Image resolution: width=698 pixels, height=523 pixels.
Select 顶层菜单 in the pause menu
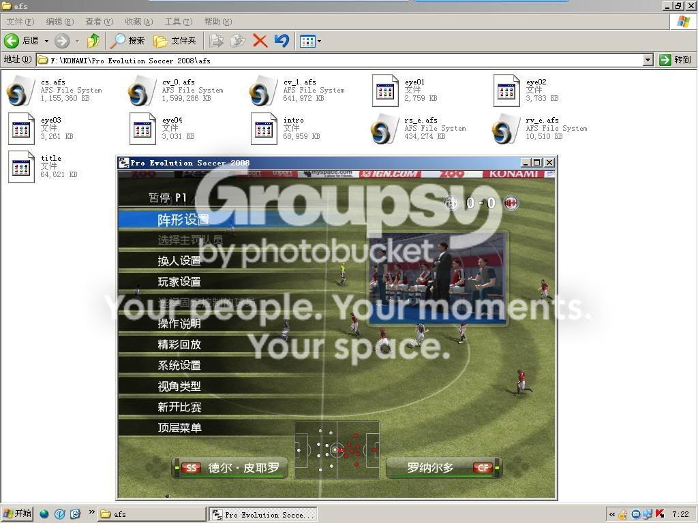(x=179, y=428)
